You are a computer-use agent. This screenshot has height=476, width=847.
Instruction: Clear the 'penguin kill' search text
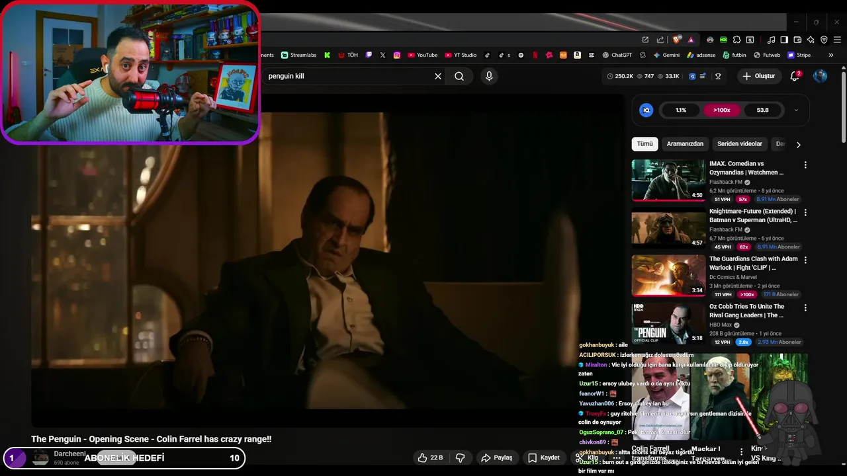coord(437,76)
